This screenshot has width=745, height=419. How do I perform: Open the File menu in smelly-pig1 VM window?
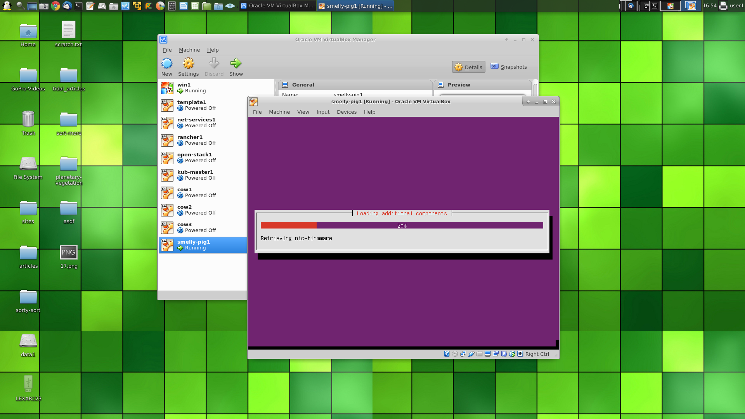[x=257, y=112]
